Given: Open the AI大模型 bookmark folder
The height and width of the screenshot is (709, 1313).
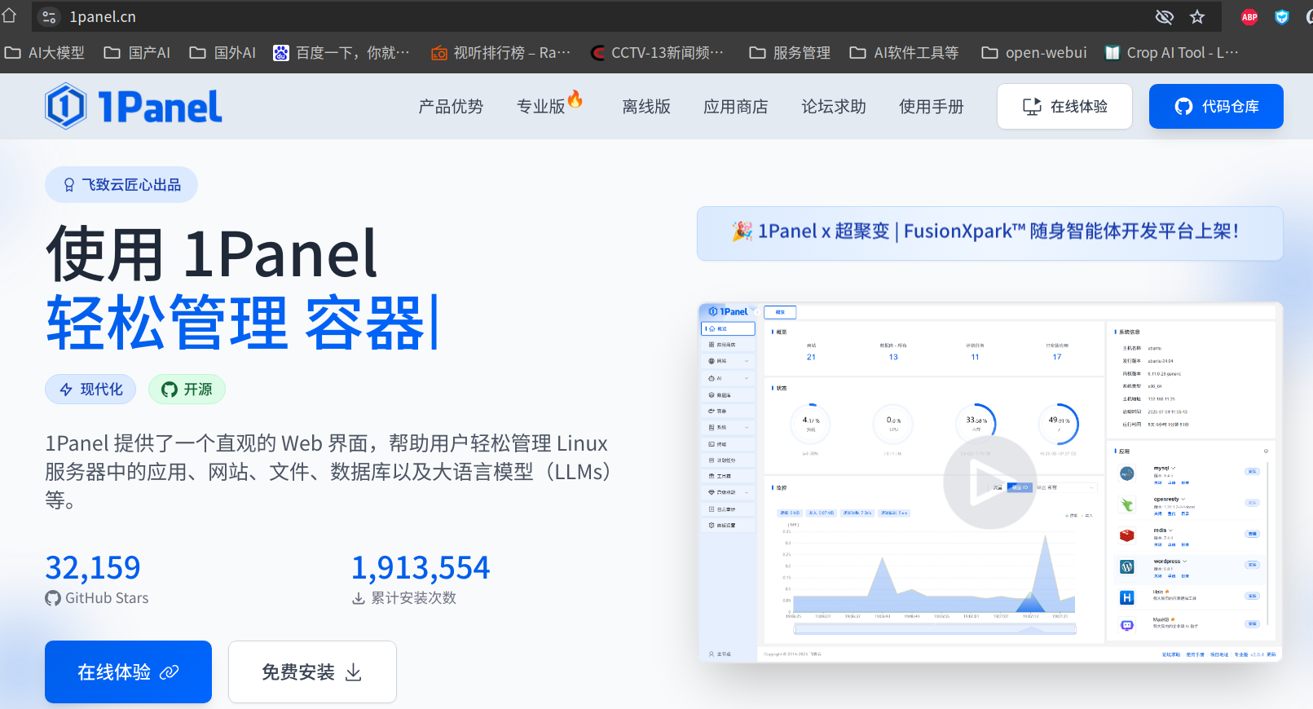Looking at the screenshot, I should pos(45,53).
